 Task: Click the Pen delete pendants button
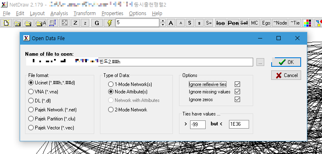(x=233, y=23)
